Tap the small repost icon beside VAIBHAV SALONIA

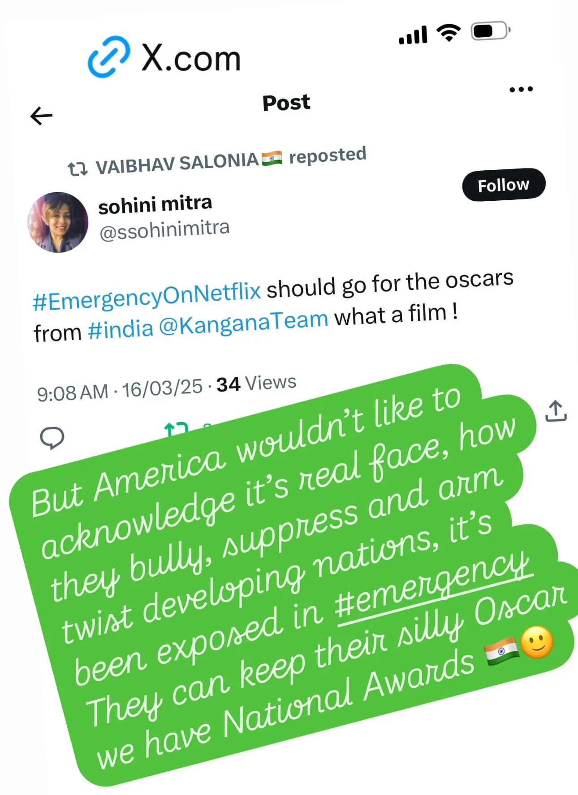[x=77, y=169]
